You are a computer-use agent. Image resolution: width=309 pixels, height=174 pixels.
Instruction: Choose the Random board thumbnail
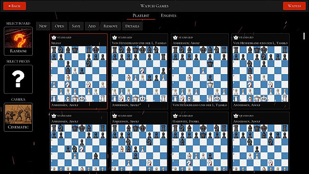click(18, 41)
